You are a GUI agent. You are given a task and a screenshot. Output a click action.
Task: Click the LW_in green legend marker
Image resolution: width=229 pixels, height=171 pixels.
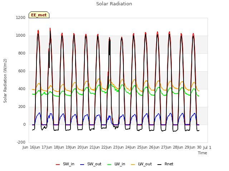(109, 165)
